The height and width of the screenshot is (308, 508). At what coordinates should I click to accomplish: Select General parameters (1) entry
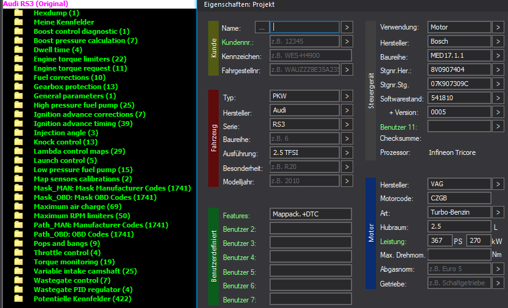tap(75, 96)
